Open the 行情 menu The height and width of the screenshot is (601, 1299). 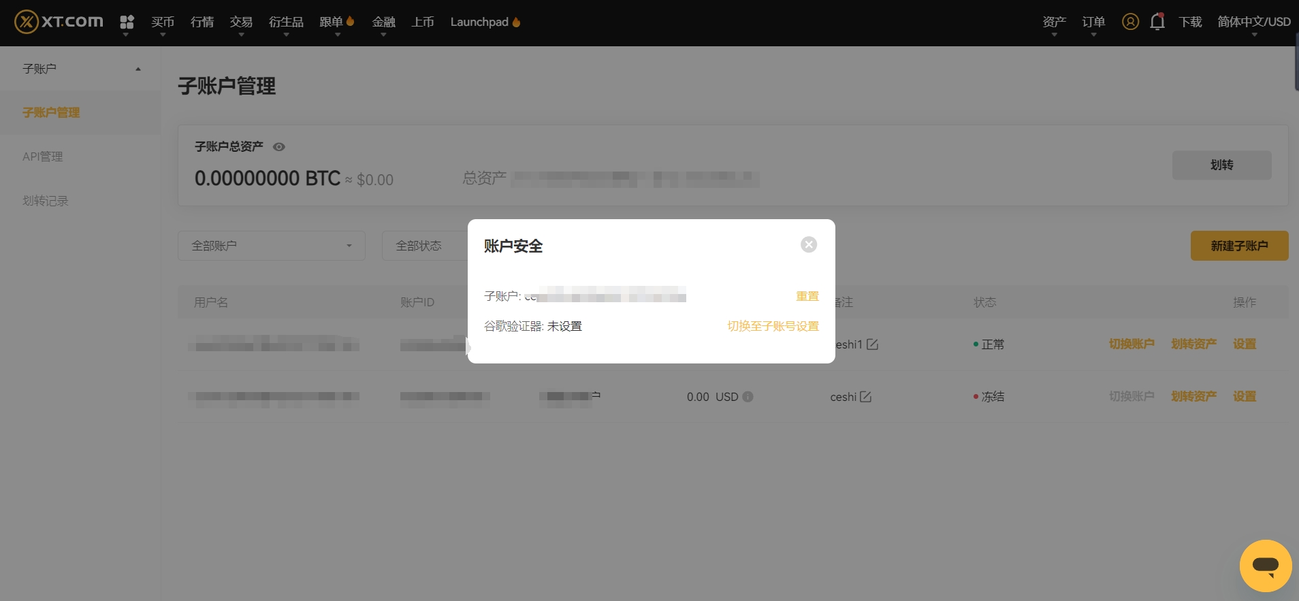tap(202, 22)
